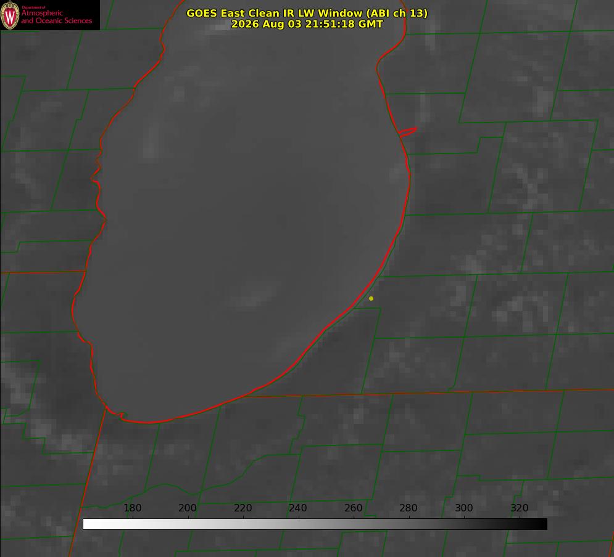
Task: Select the 220 colorbar tick label
Action: click(243, 508)
